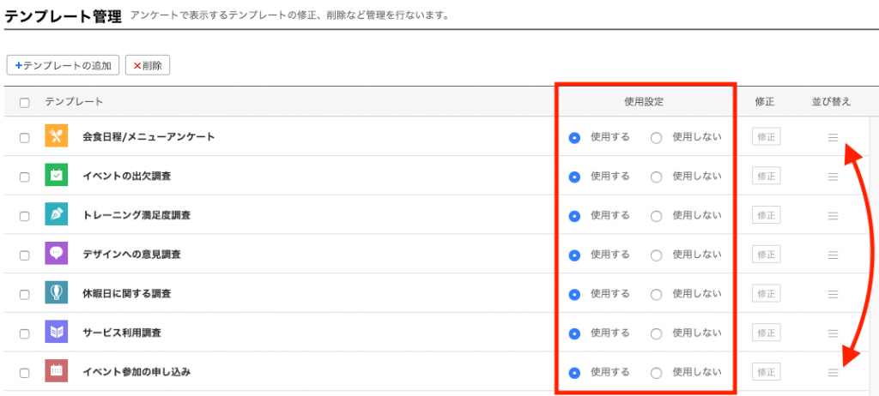Click the 修正 button for イベントの出欠調査
Viewport: 879px width, 396px height.
[766, 176]
